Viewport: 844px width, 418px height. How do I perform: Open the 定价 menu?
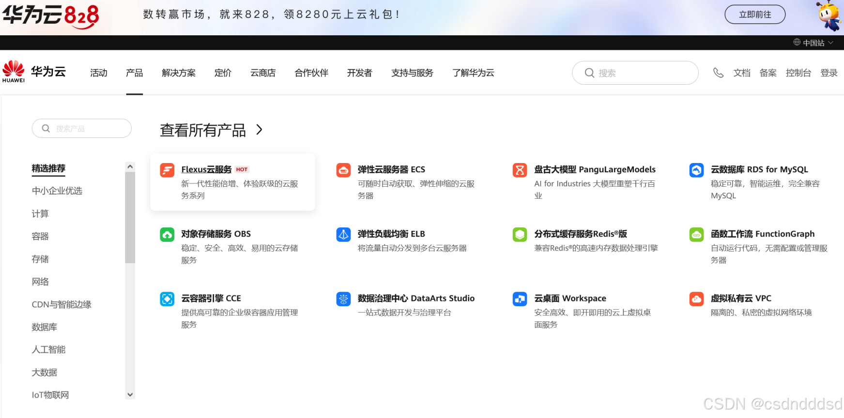click(223, 73)
